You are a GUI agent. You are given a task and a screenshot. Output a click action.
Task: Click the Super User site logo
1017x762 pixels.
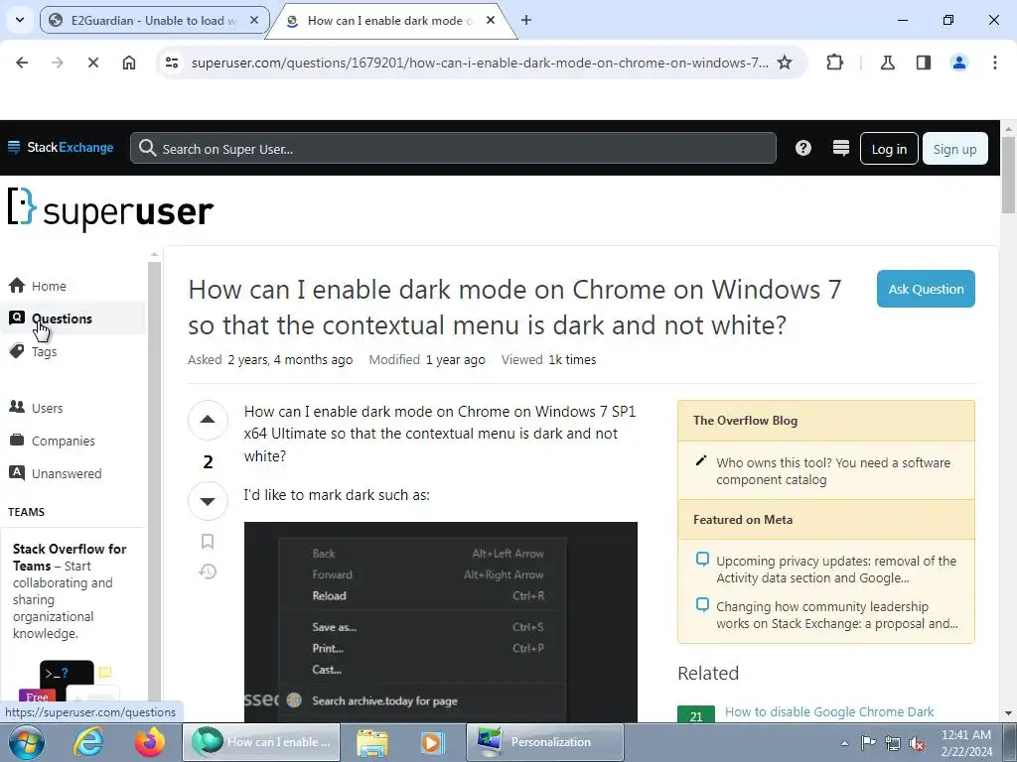[111, 209]
